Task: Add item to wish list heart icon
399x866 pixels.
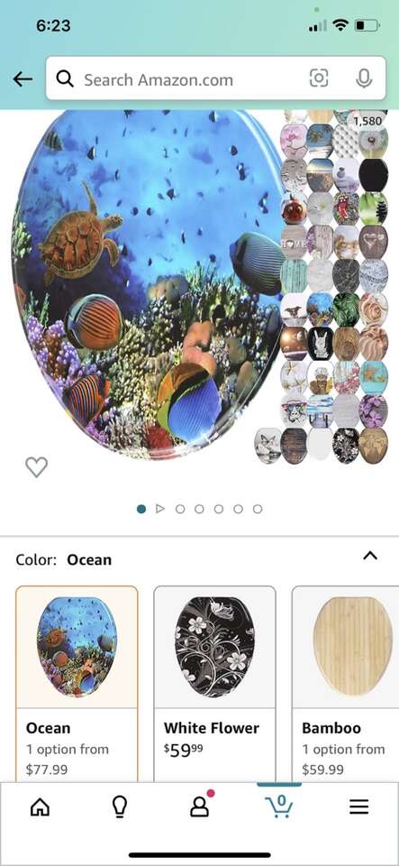Action: [36, 467]
